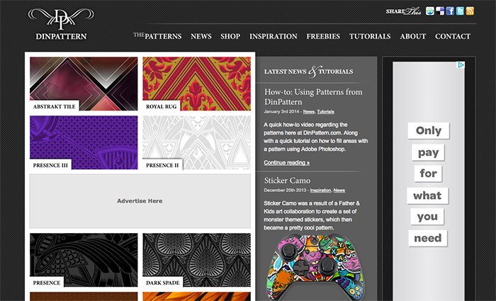Click the 'Continue reading »' link
Viewport: 496px width, 301px height.
[286, 162]
